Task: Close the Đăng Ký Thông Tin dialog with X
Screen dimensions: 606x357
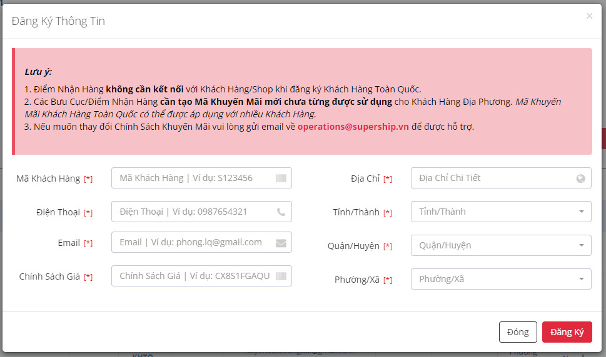Action: coord(589,16)
